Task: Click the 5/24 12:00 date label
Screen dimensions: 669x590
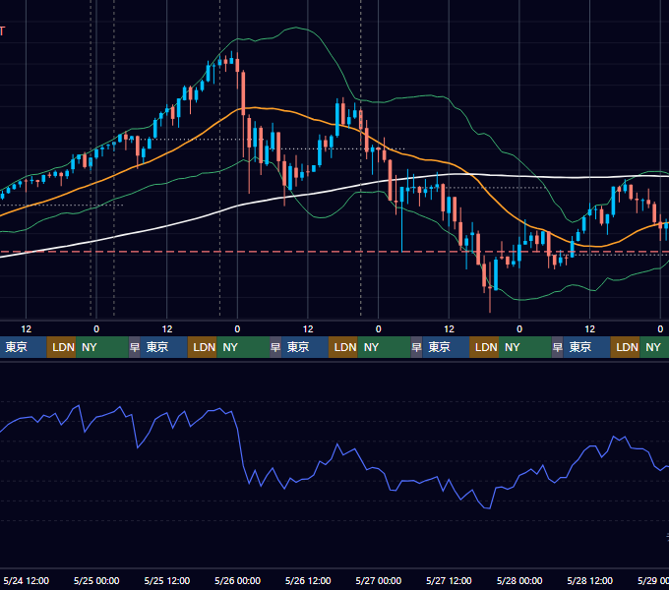Action: tap(26, 580)
